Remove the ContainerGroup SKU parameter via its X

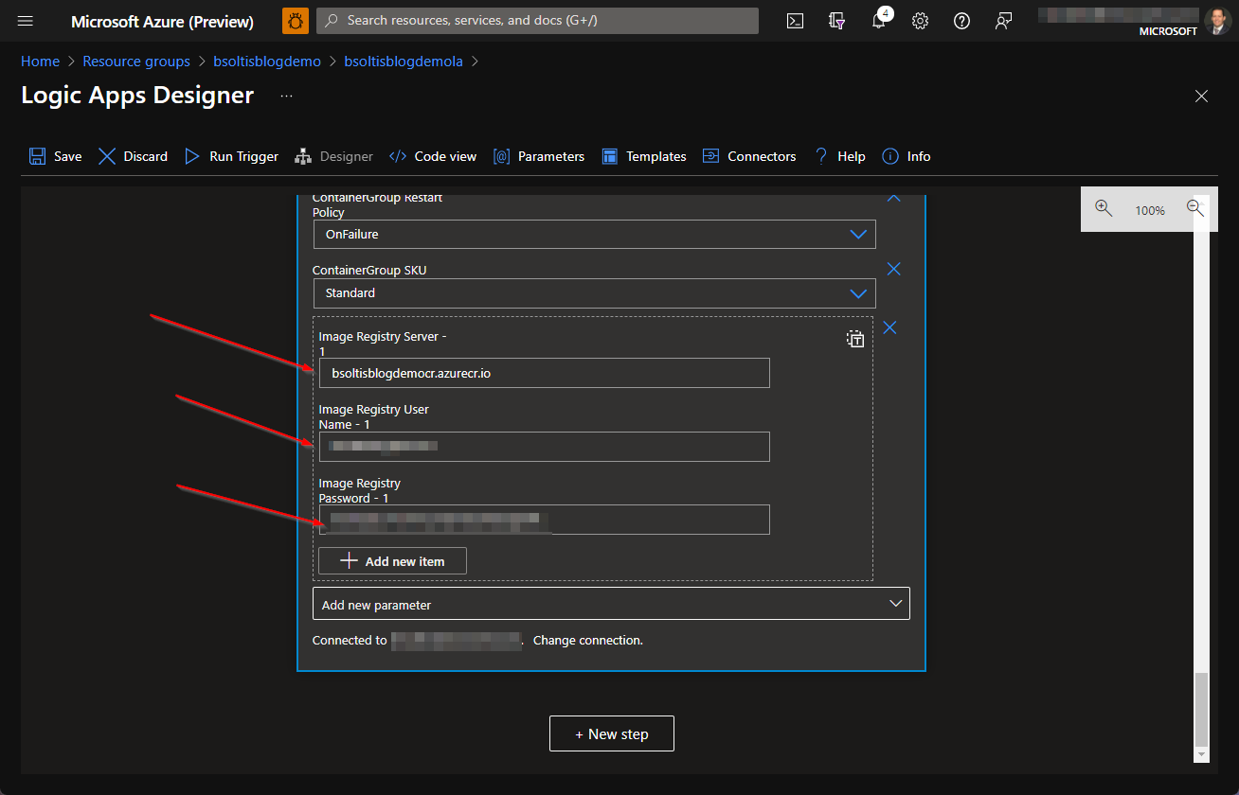(893, 269)
